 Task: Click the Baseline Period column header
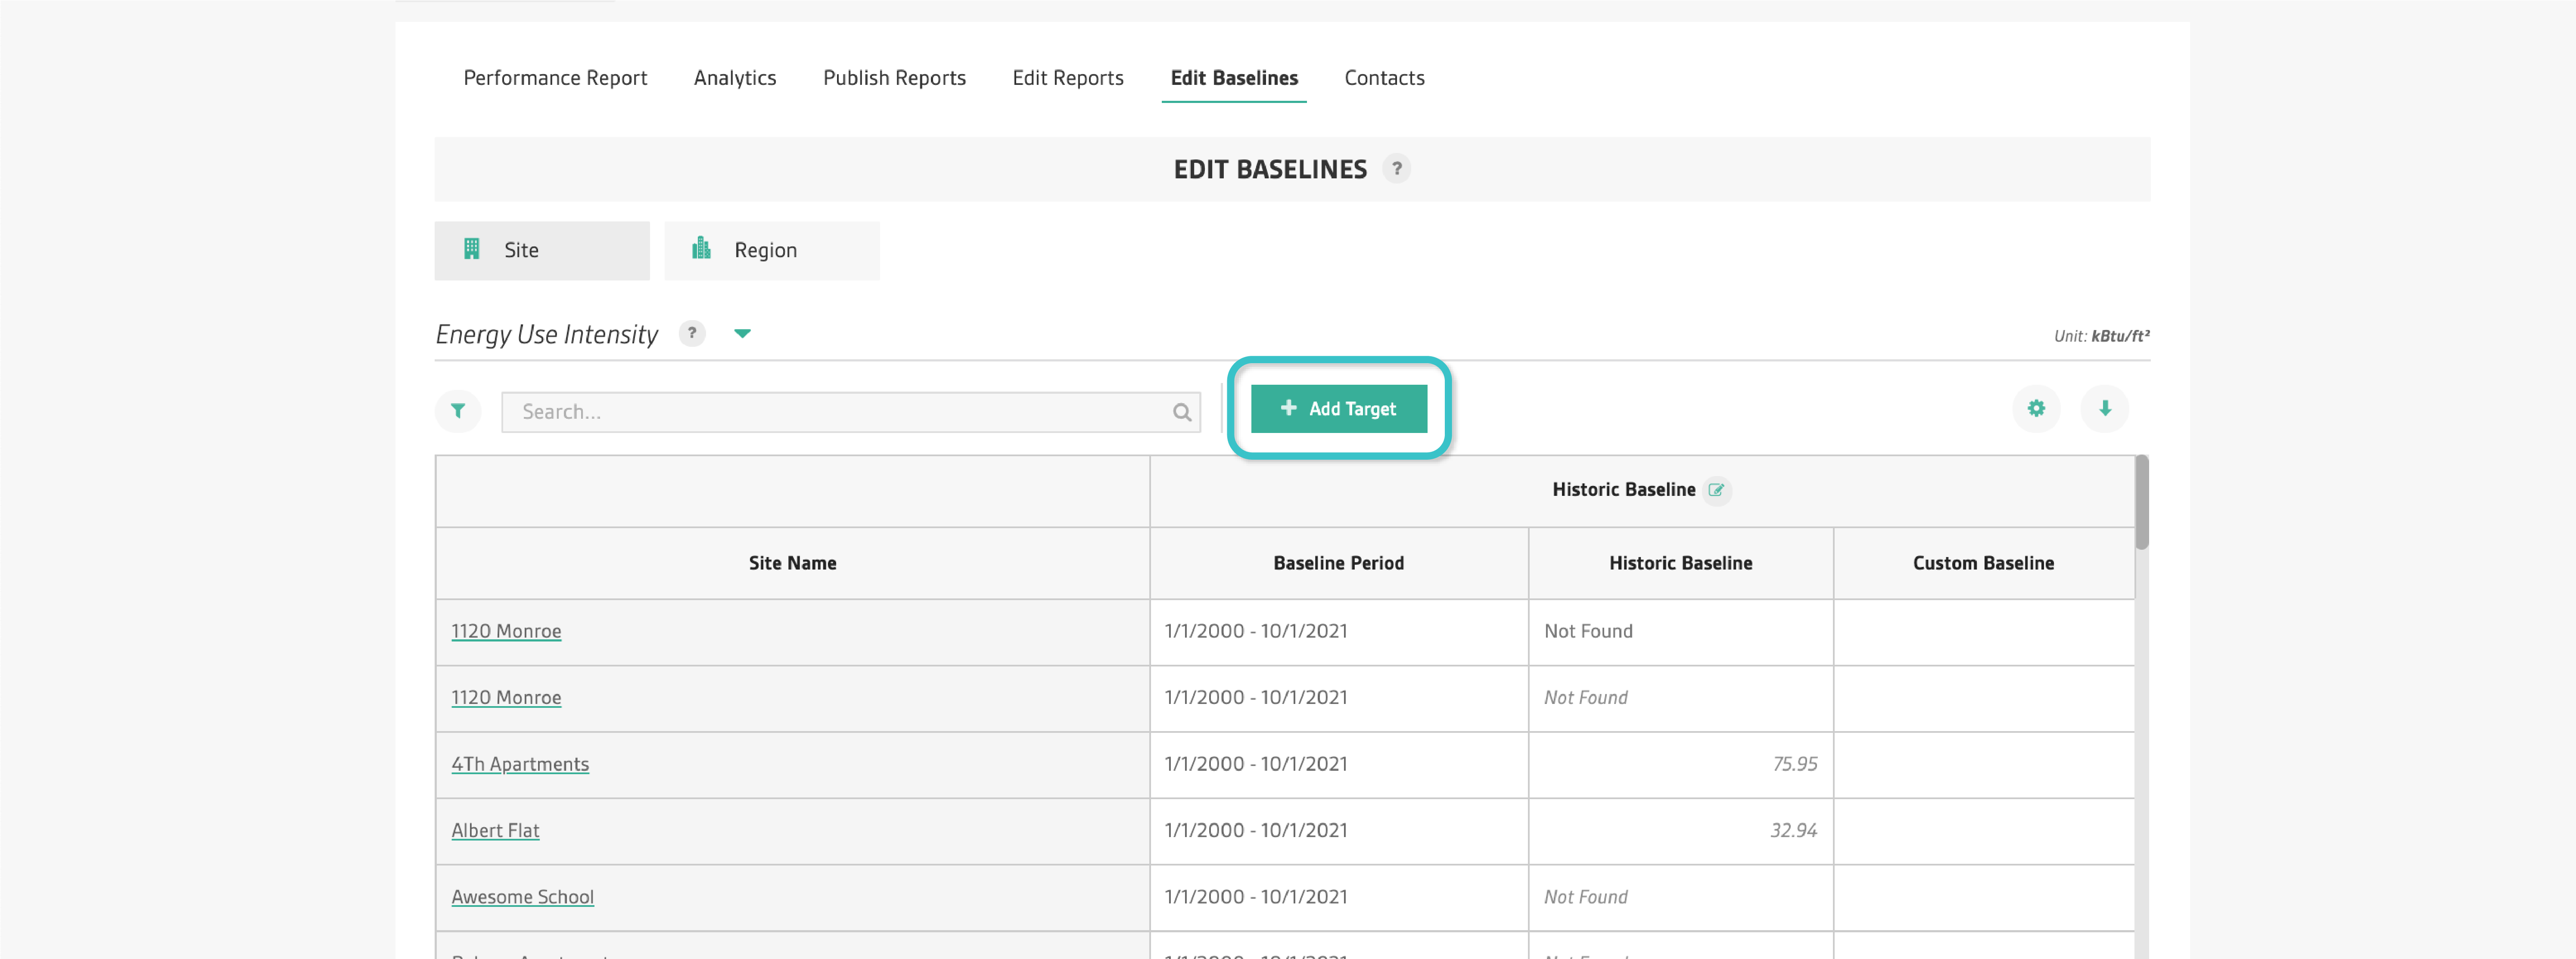coord(1338,564)
